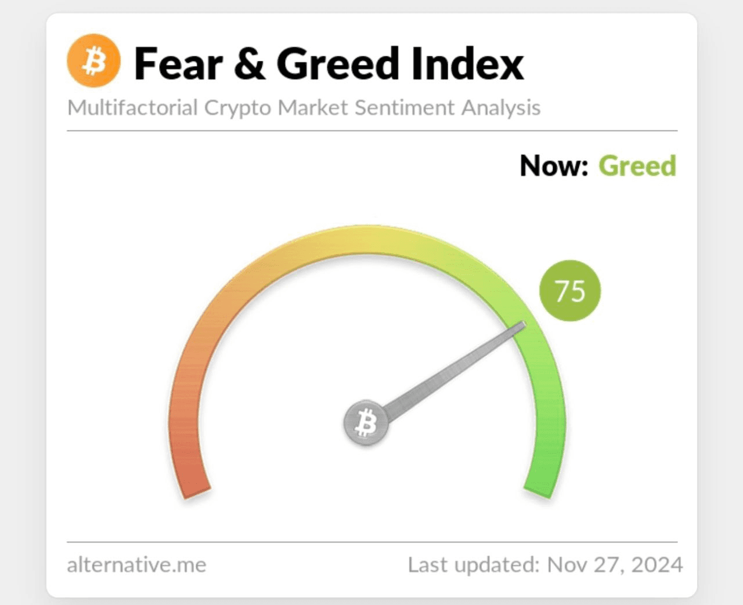
Task: Click the Fear & Greed Index title
Action: [329, 63]
